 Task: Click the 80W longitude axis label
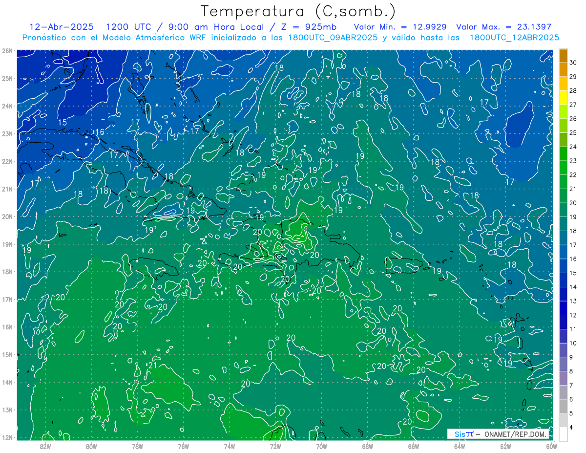(x=91, y=446)
